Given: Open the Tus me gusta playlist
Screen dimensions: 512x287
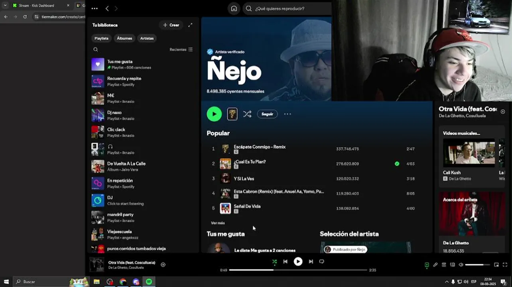Looking at the screenshot, I should (x=142, y=64).
